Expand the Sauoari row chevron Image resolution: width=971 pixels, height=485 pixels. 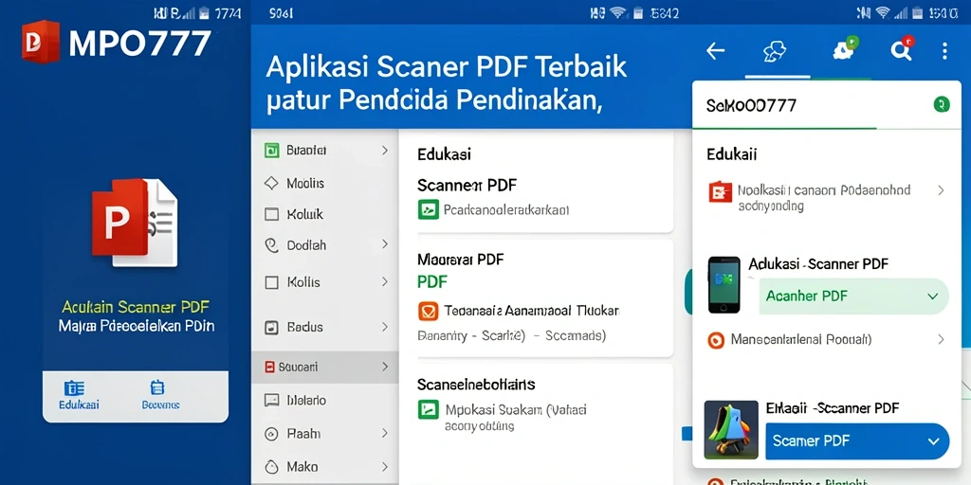pyautogui.click(x=385, y=367)
